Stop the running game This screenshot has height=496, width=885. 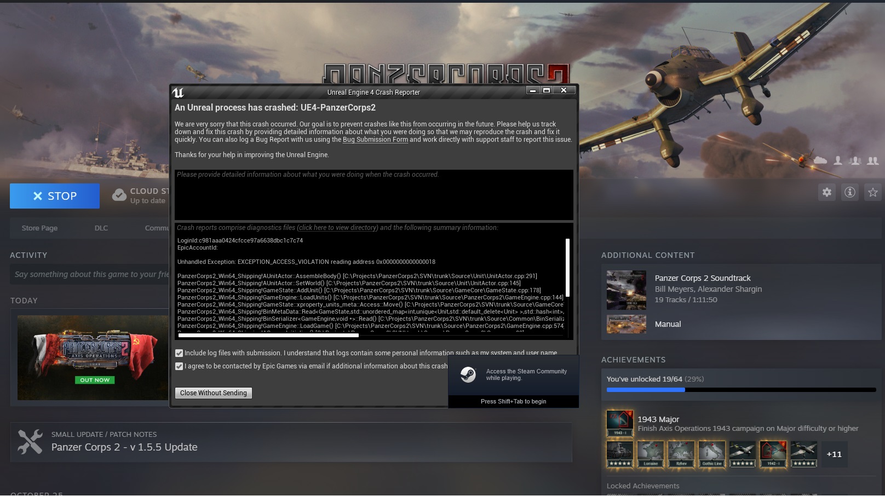55,196
